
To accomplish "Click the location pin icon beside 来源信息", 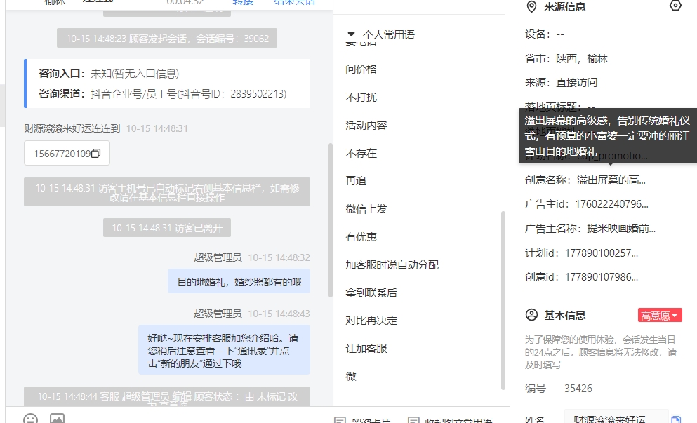I will 531,7.
